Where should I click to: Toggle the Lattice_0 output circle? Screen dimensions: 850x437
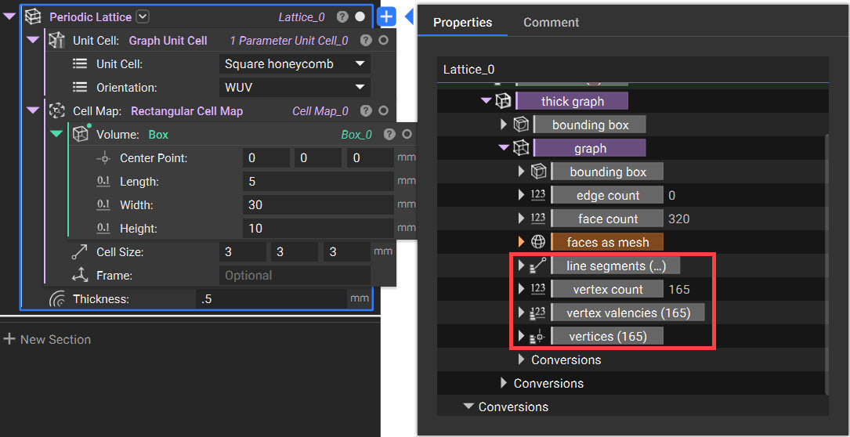[x=360, y=16]
